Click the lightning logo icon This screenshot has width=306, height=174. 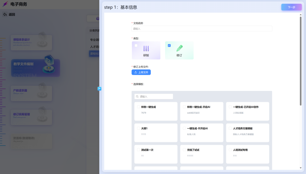coord(5,4)
